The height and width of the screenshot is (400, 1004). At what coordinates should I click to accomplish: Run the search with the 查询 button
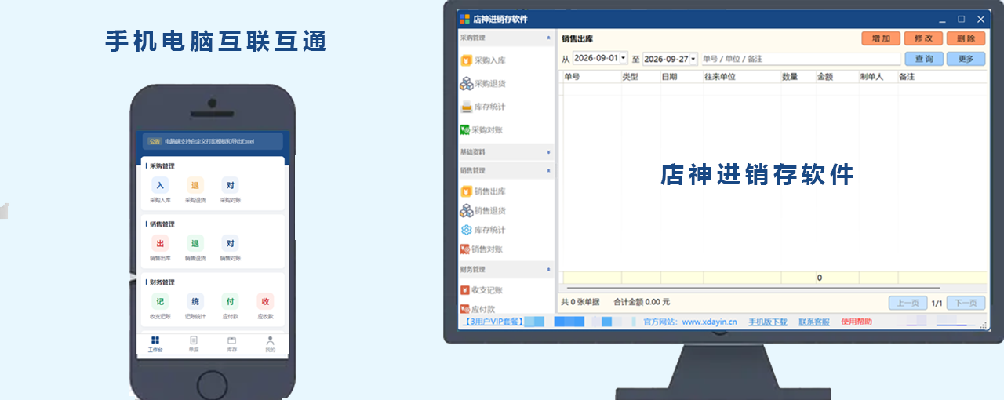point(923,59)
